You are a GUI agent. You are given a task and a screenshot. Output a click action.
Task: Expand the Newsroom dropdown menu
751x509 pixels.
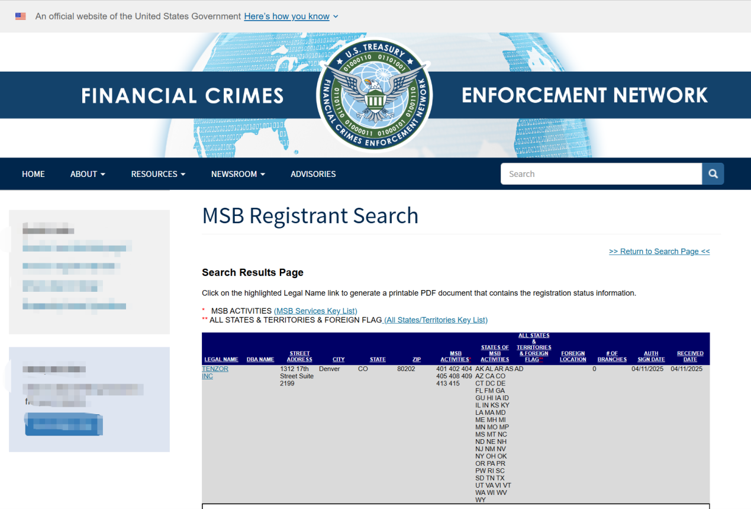click(238, 174)
